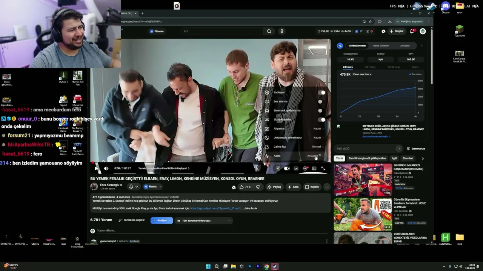The image size is (483, 271).
Task: Switch to the AI Coach tab
Action: [405, 46]
